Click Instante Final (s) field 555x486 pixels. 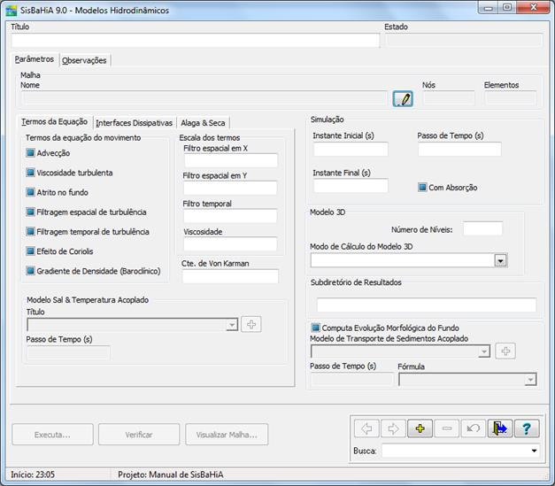click(x=351, y=186)
